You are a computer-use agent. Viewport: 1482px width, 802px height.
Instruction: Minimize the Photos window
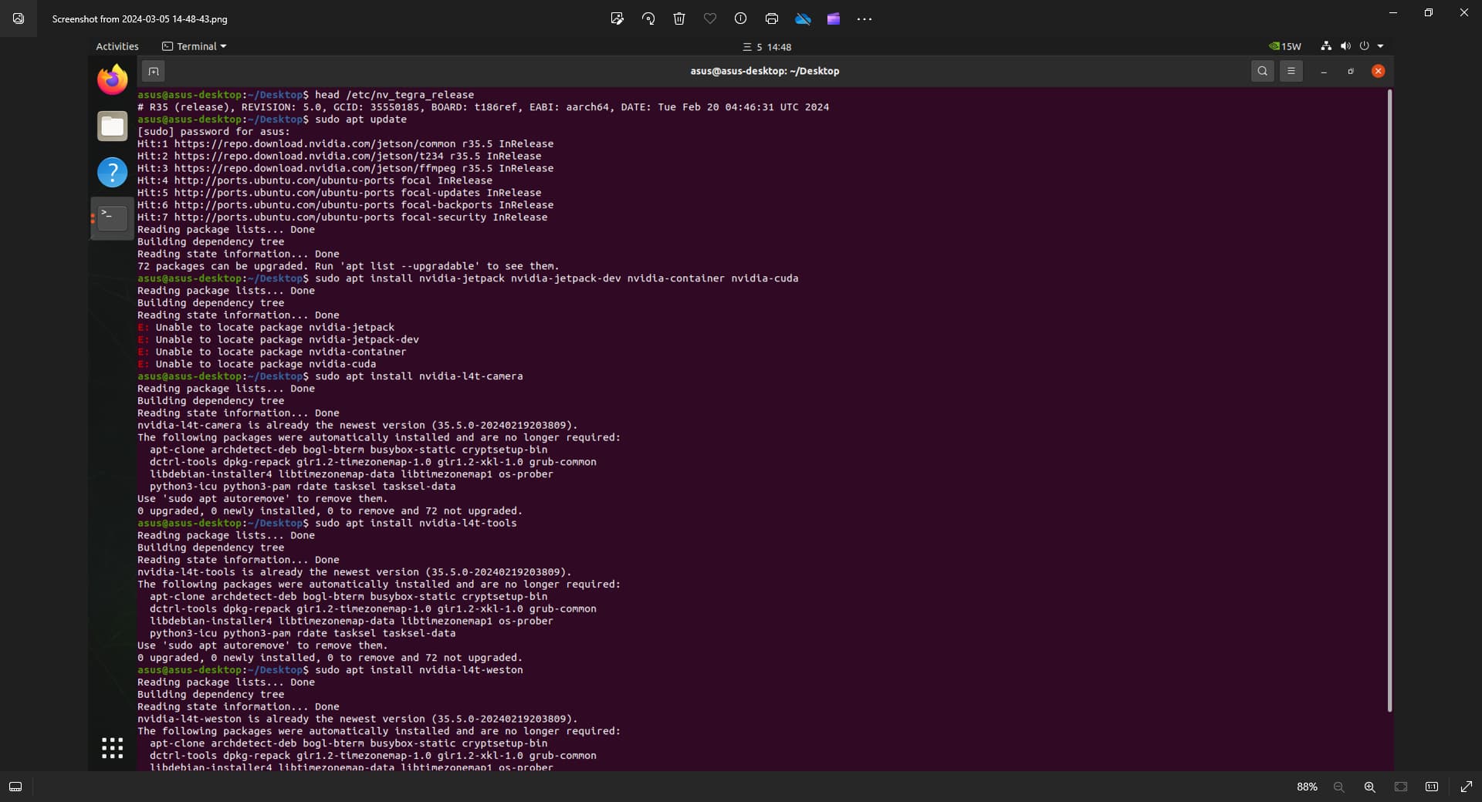click(x=1393, y=12)
